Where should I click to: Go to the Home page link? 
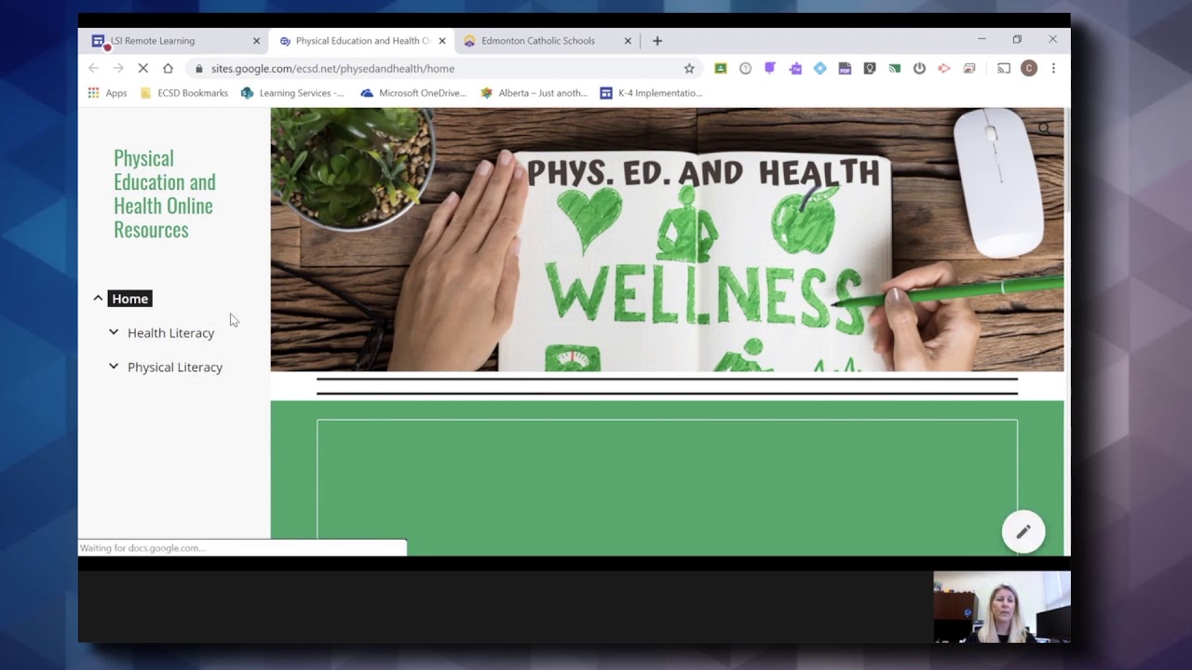pos(129,299)
